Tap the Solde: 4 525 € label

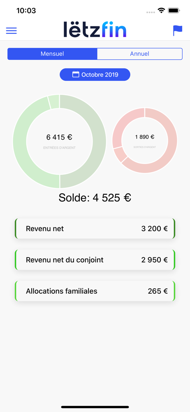point(95,198)
